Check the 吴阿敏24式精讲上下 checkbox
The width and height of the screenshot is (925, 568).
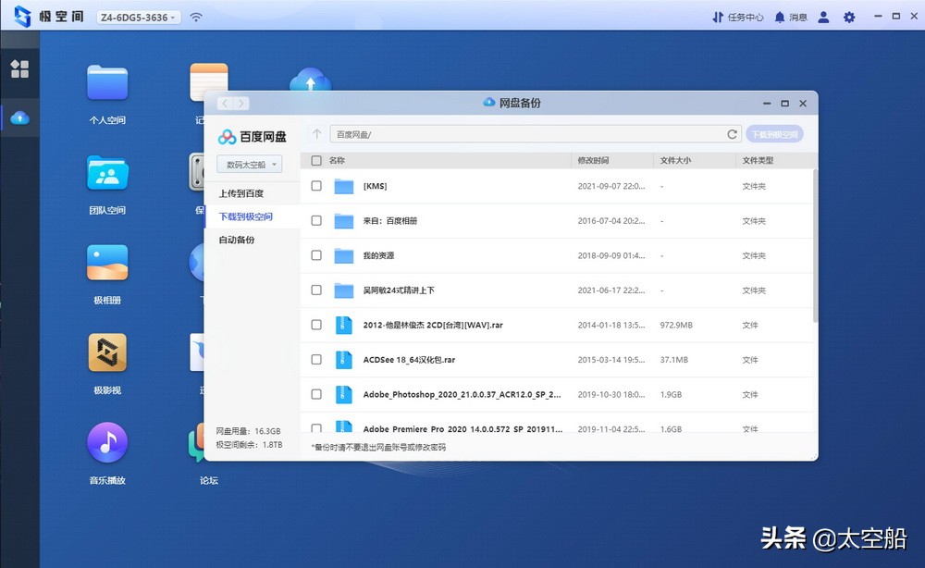point(316,290)
